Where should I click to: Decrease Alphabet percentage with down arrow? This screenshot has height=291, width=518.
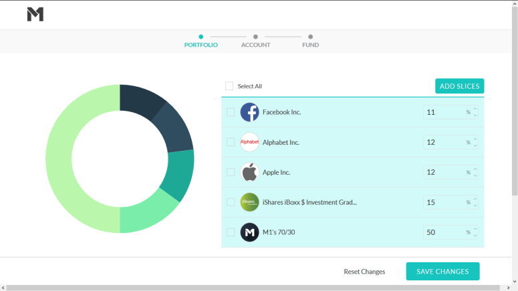[475, 145]
